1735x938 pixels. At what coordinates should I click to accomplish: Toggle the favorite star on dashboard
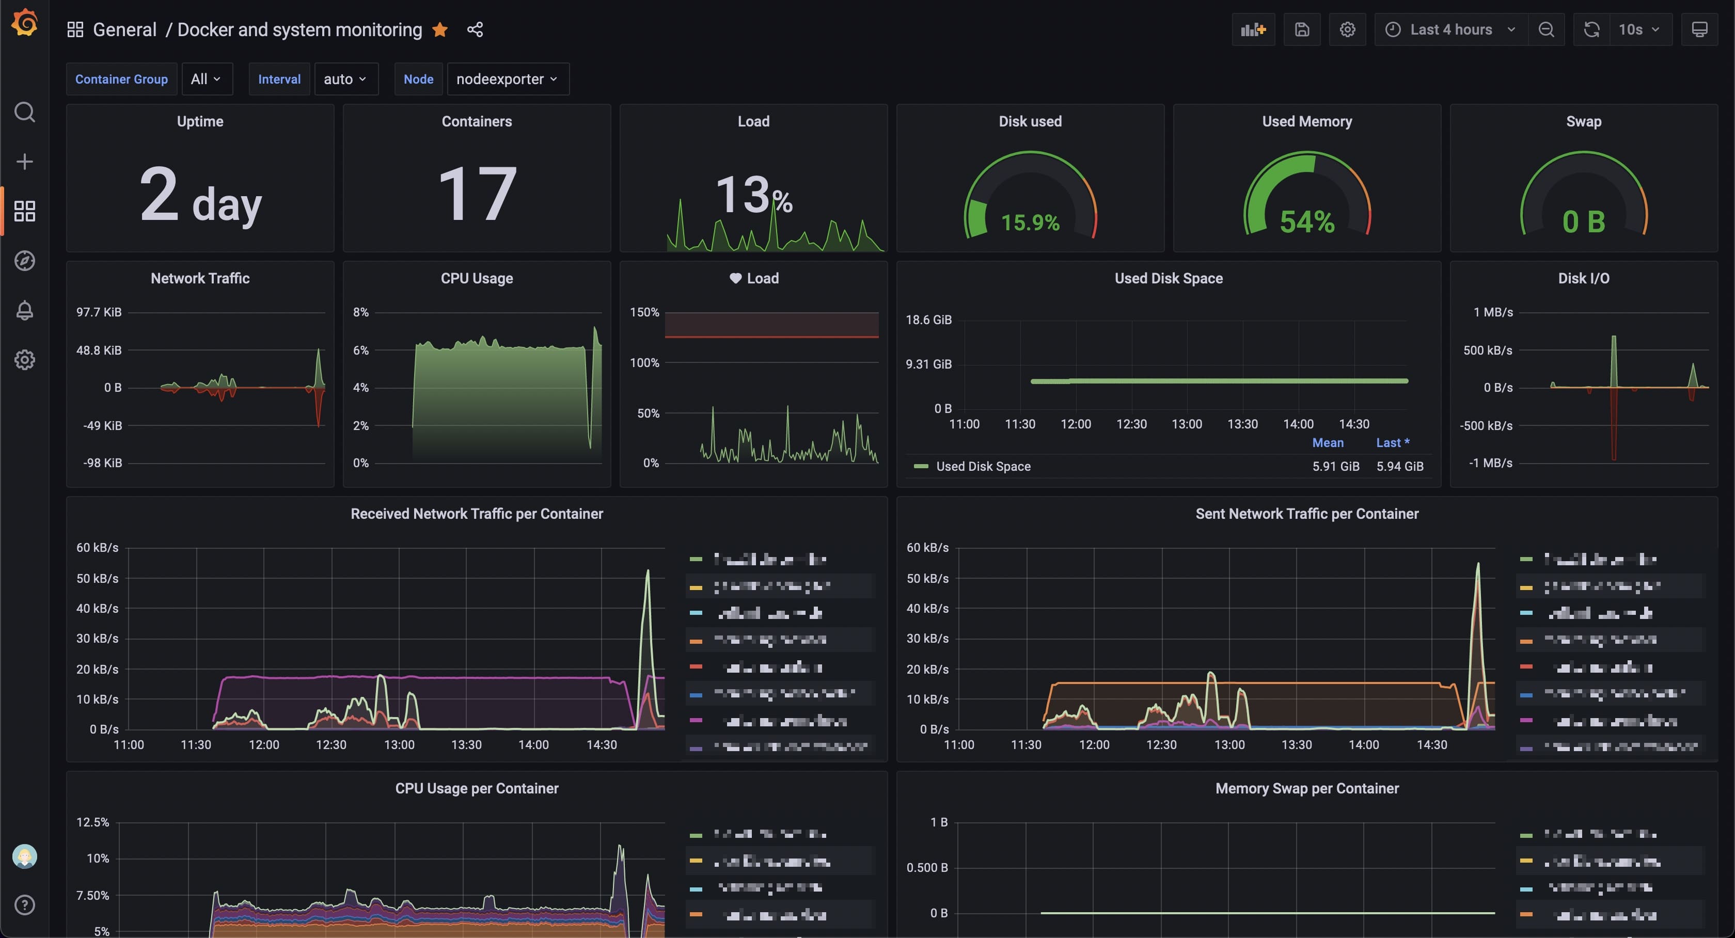pyautogui.click(x=440, y=29)
